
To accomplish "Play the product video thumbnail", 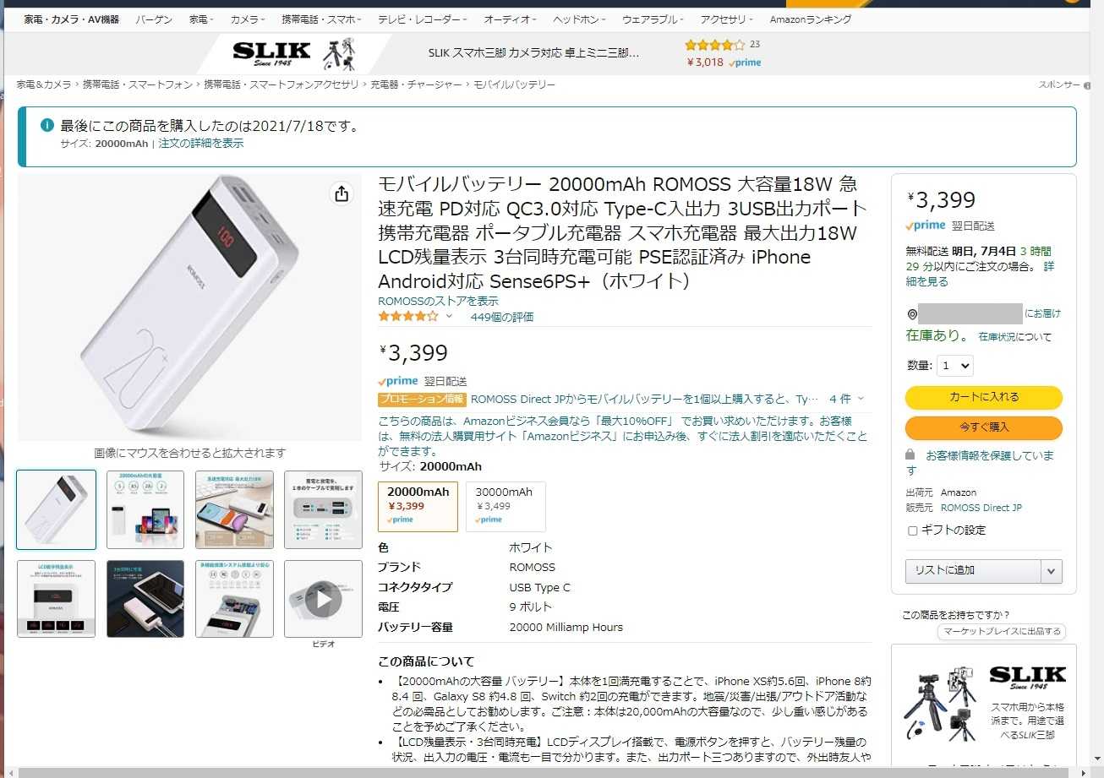I will [x=323, y=600].
